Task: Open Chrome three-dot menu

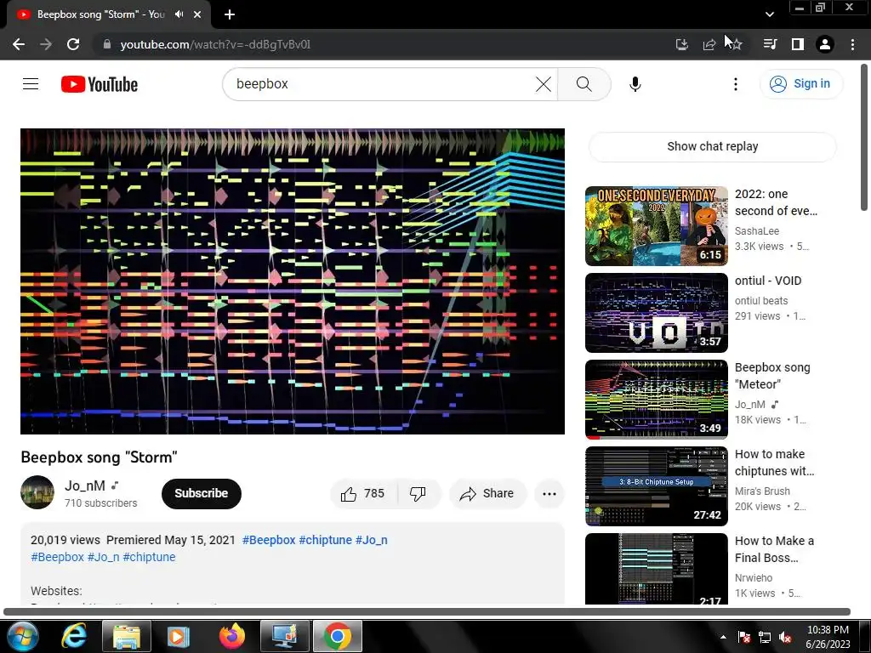Action: coord(852,44)
